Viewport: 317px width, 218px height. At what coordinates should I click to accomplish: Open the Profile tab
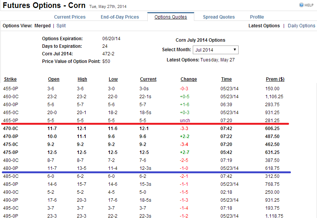click(257, 17)
